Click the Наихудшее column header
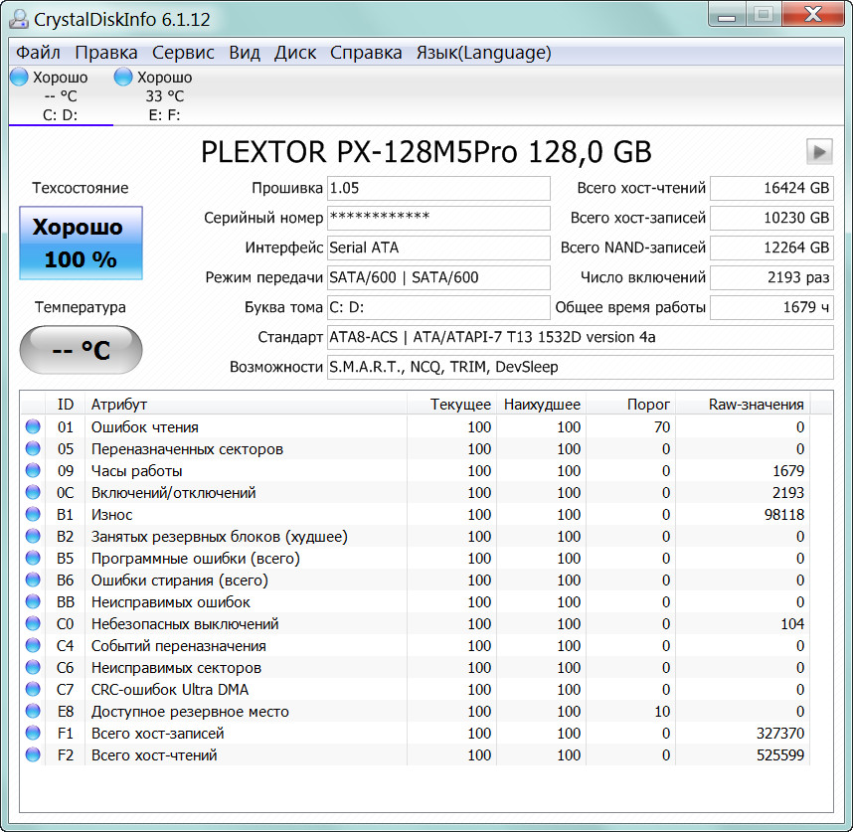The height and width of the screenshot is (832, 853). [x=541, y=405]
